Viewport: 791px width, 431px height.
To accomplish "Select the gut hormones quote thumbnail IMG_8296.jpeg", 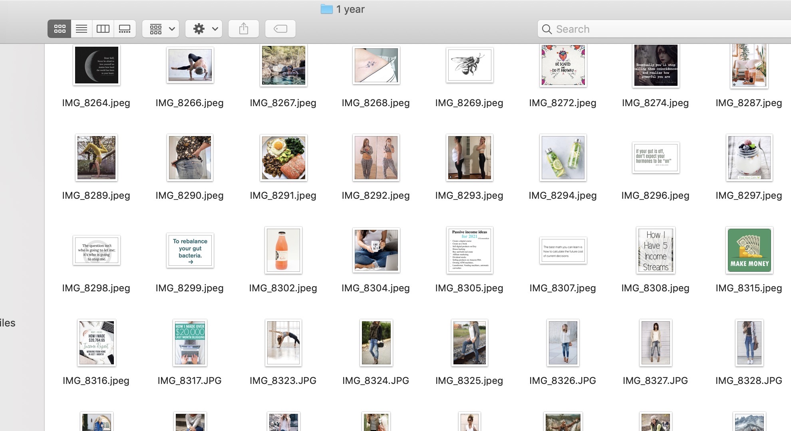I will (656, 158).
